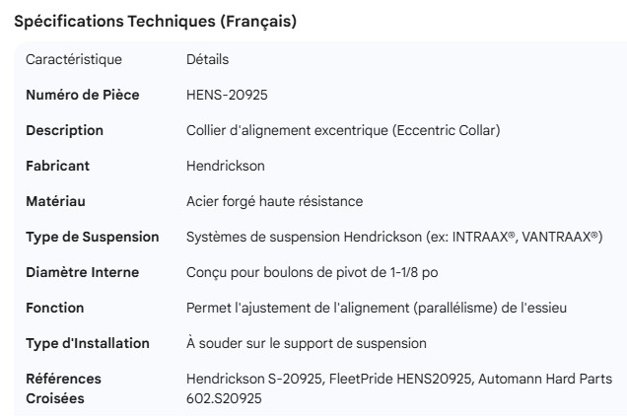Select the "Type d'Installation" row label
Image resolution: width=627 pixels, height=419 pixels.
tap(88, 343)
